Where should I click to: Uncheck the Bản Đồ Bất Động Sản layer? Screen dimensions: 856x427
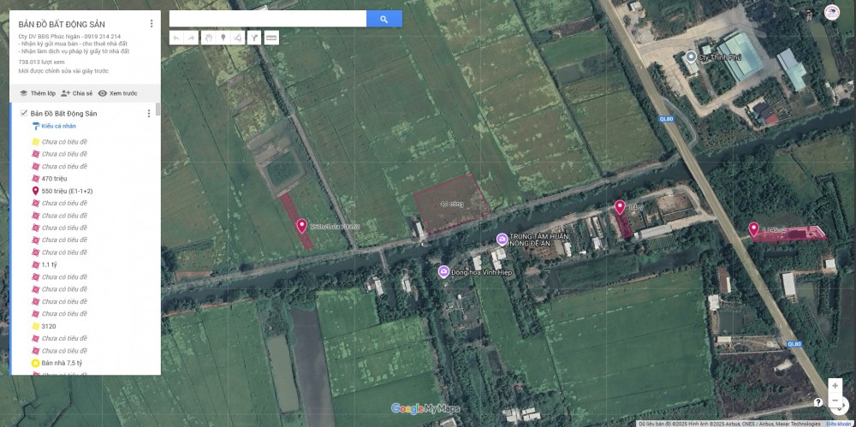pyautogui.click(x=24, y=113)
